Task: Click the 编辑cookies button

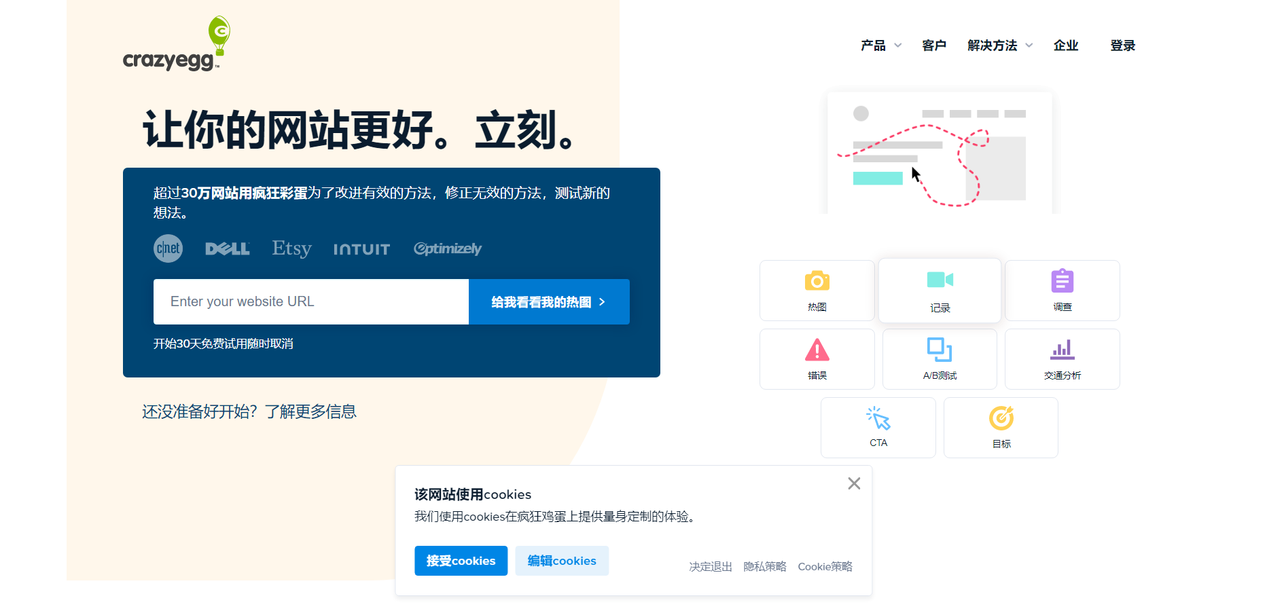Action: click(x=562, y=561)
